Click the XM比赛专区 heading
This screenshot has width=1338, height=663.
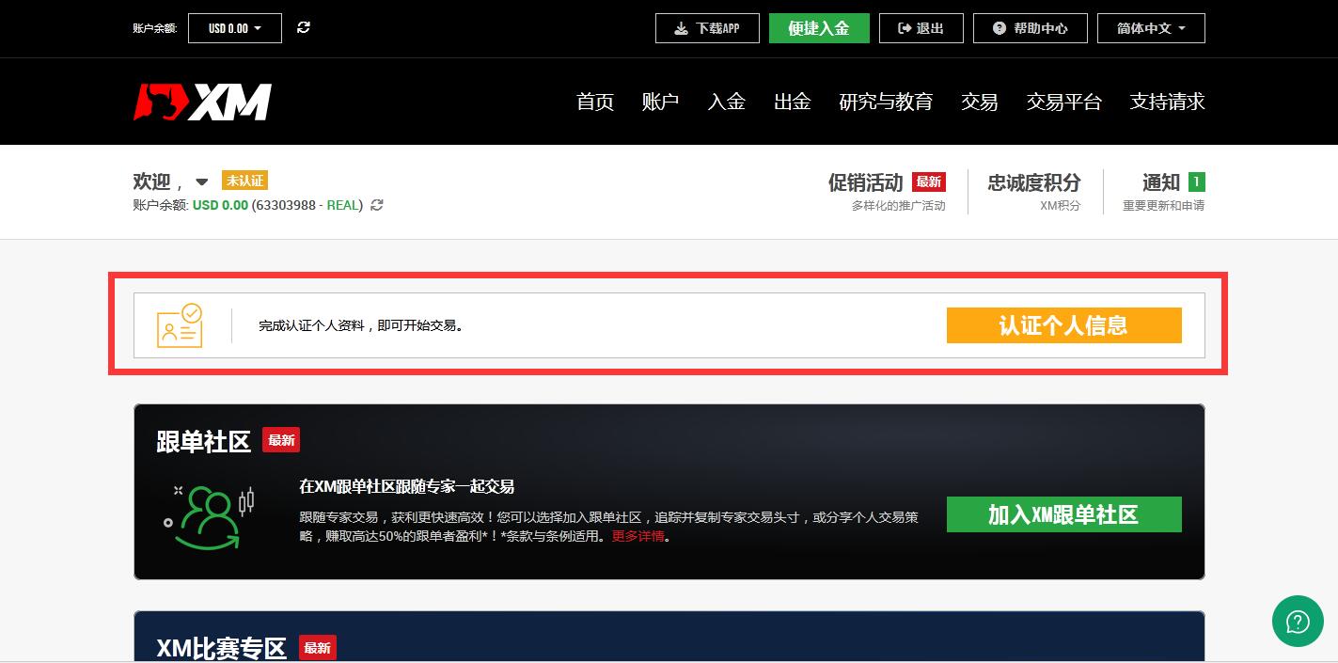click(x=221, y=648)
